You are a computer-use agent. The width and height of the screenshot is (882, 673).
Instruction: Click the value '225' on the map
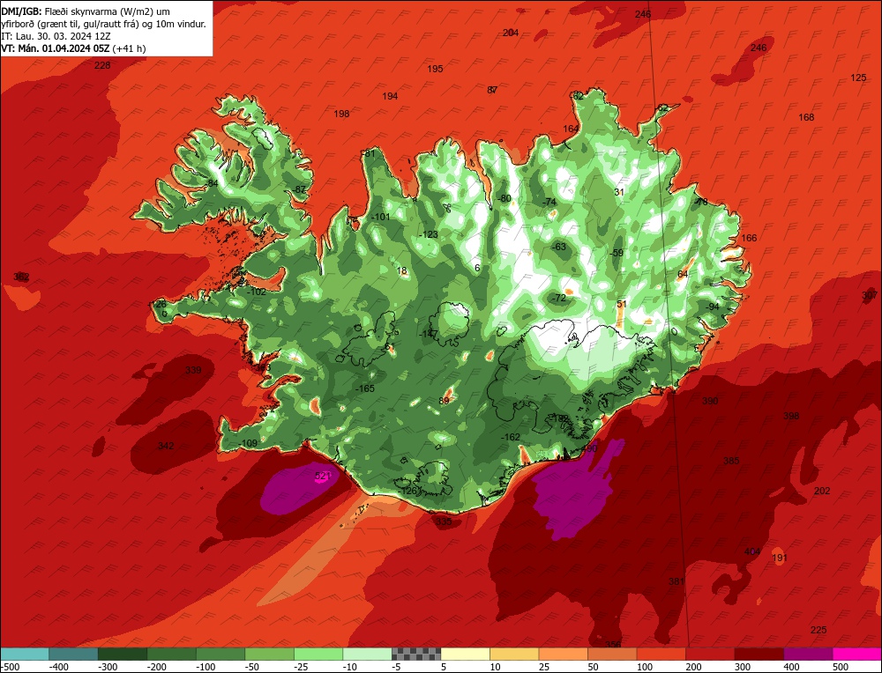tap(818, 630)
